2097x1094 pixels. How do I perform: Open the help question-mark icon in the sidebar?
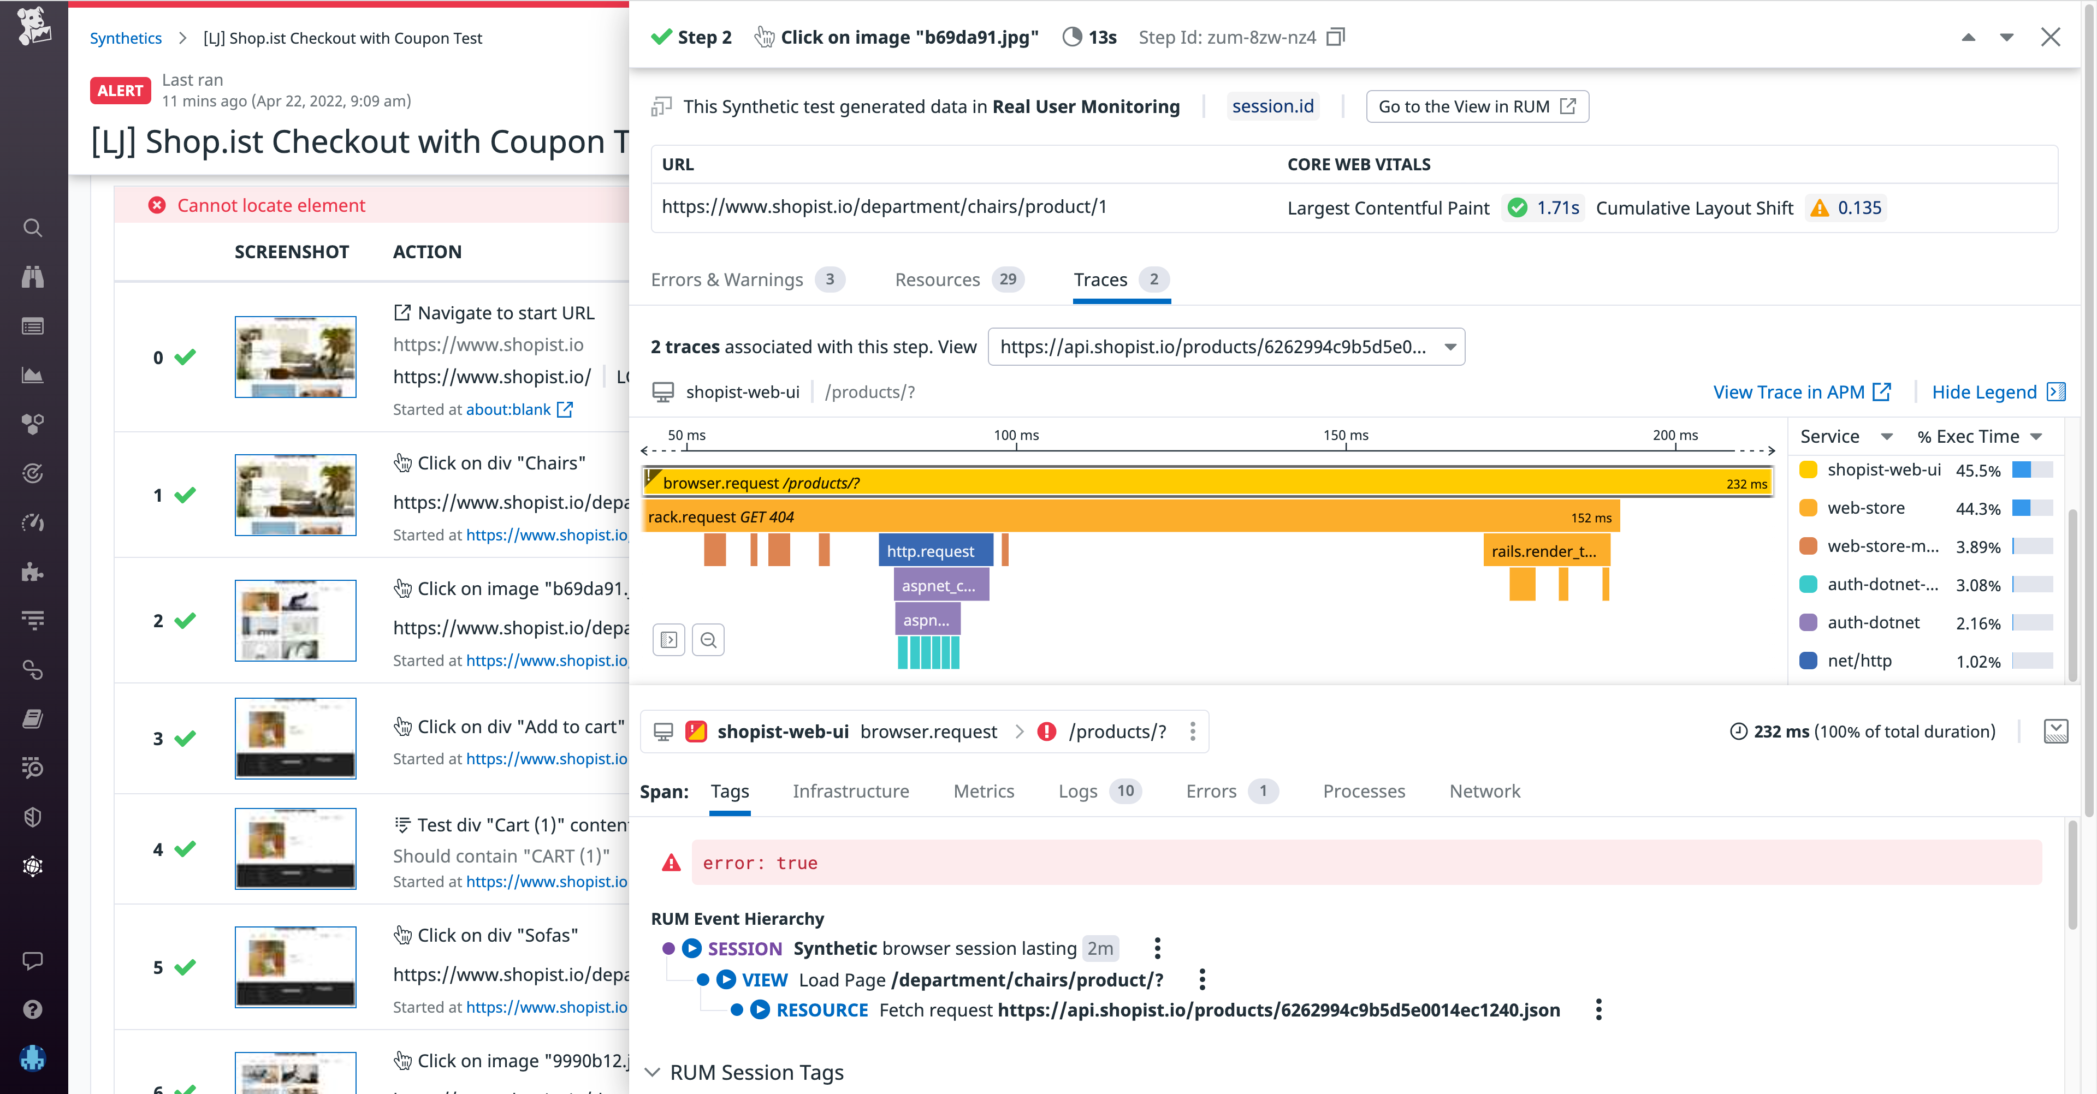pyautogui.click(x=33, y=1009)
